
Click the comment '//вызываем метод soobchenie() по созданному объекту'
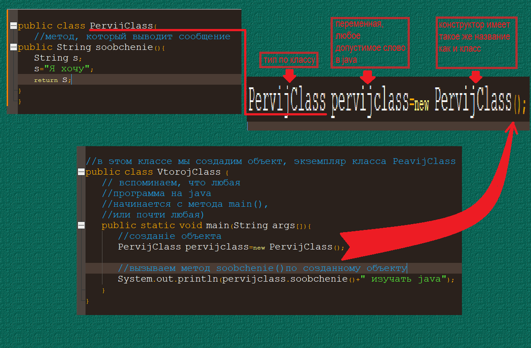coord(262,268)
